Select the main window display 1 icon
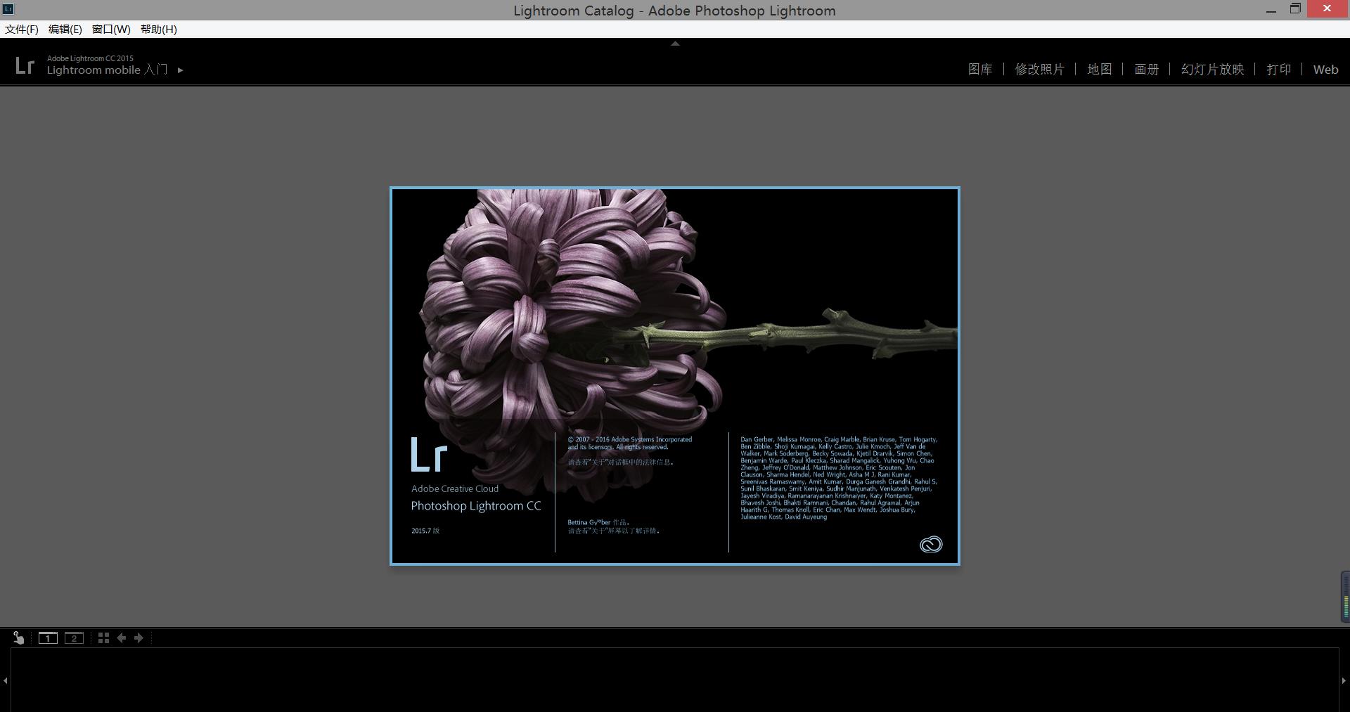This screenshot has height=712, width=1350. 48,638
